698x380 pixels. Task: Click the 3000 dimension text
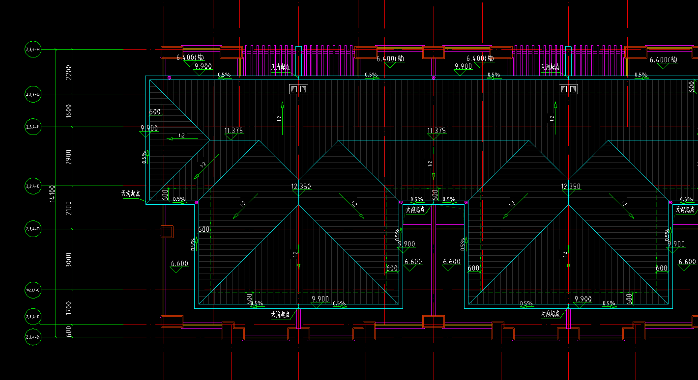coord(68,260)
